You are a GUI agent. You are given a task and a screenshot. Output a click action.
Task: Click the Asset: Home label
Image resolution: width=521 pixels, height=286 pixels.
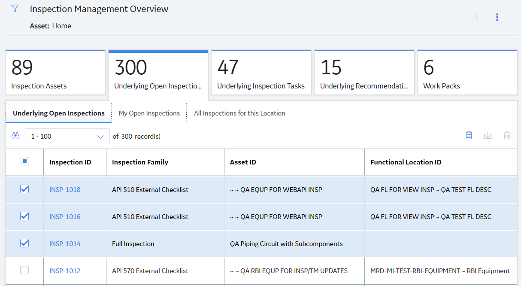point(51,26)
